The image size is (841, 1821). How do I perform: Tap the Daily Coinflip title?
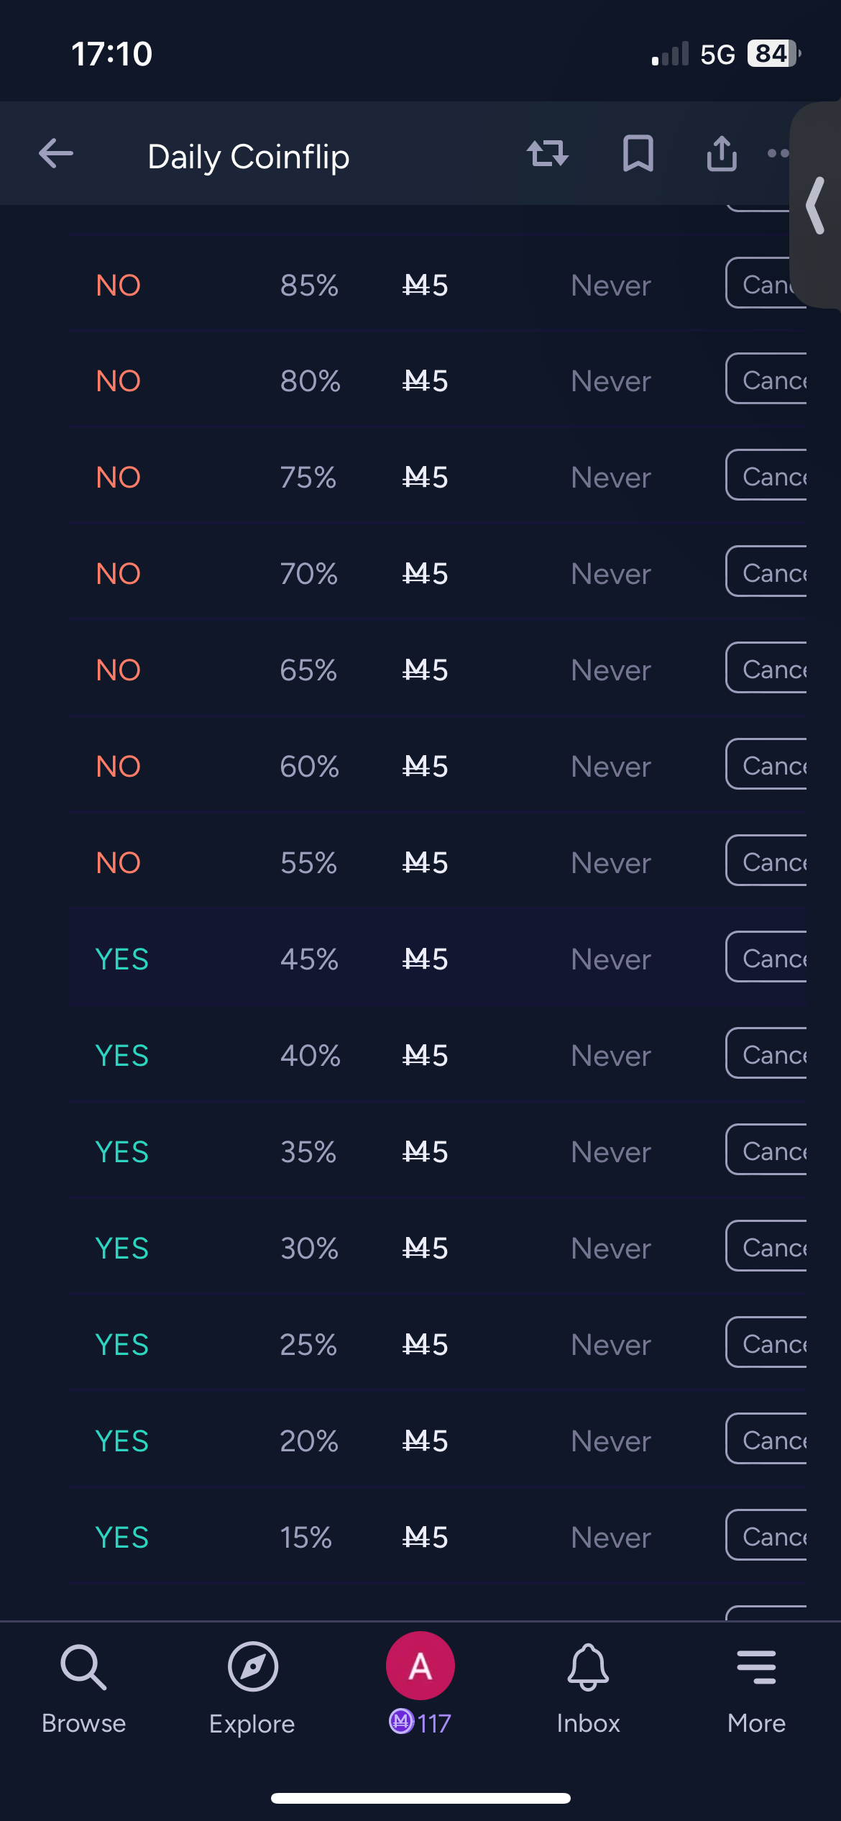click(249, 157)
